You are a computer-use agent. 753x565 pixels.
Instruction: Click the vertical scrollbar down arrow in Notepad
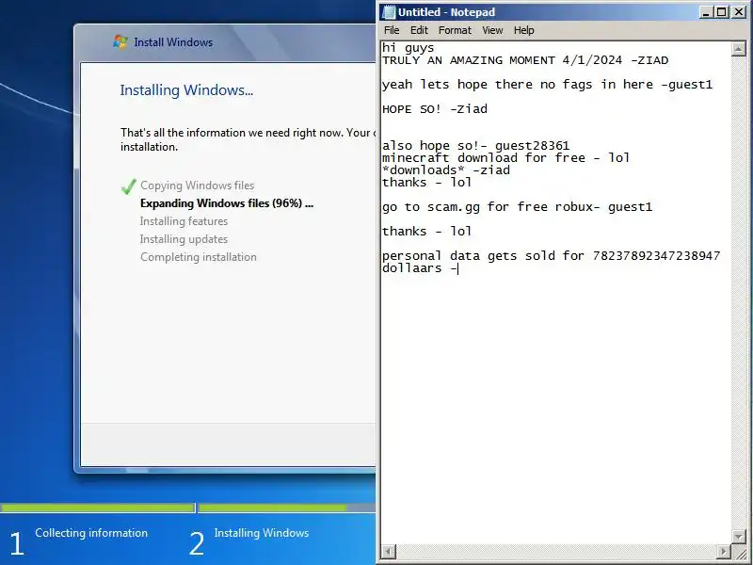[x=738, y=536]
